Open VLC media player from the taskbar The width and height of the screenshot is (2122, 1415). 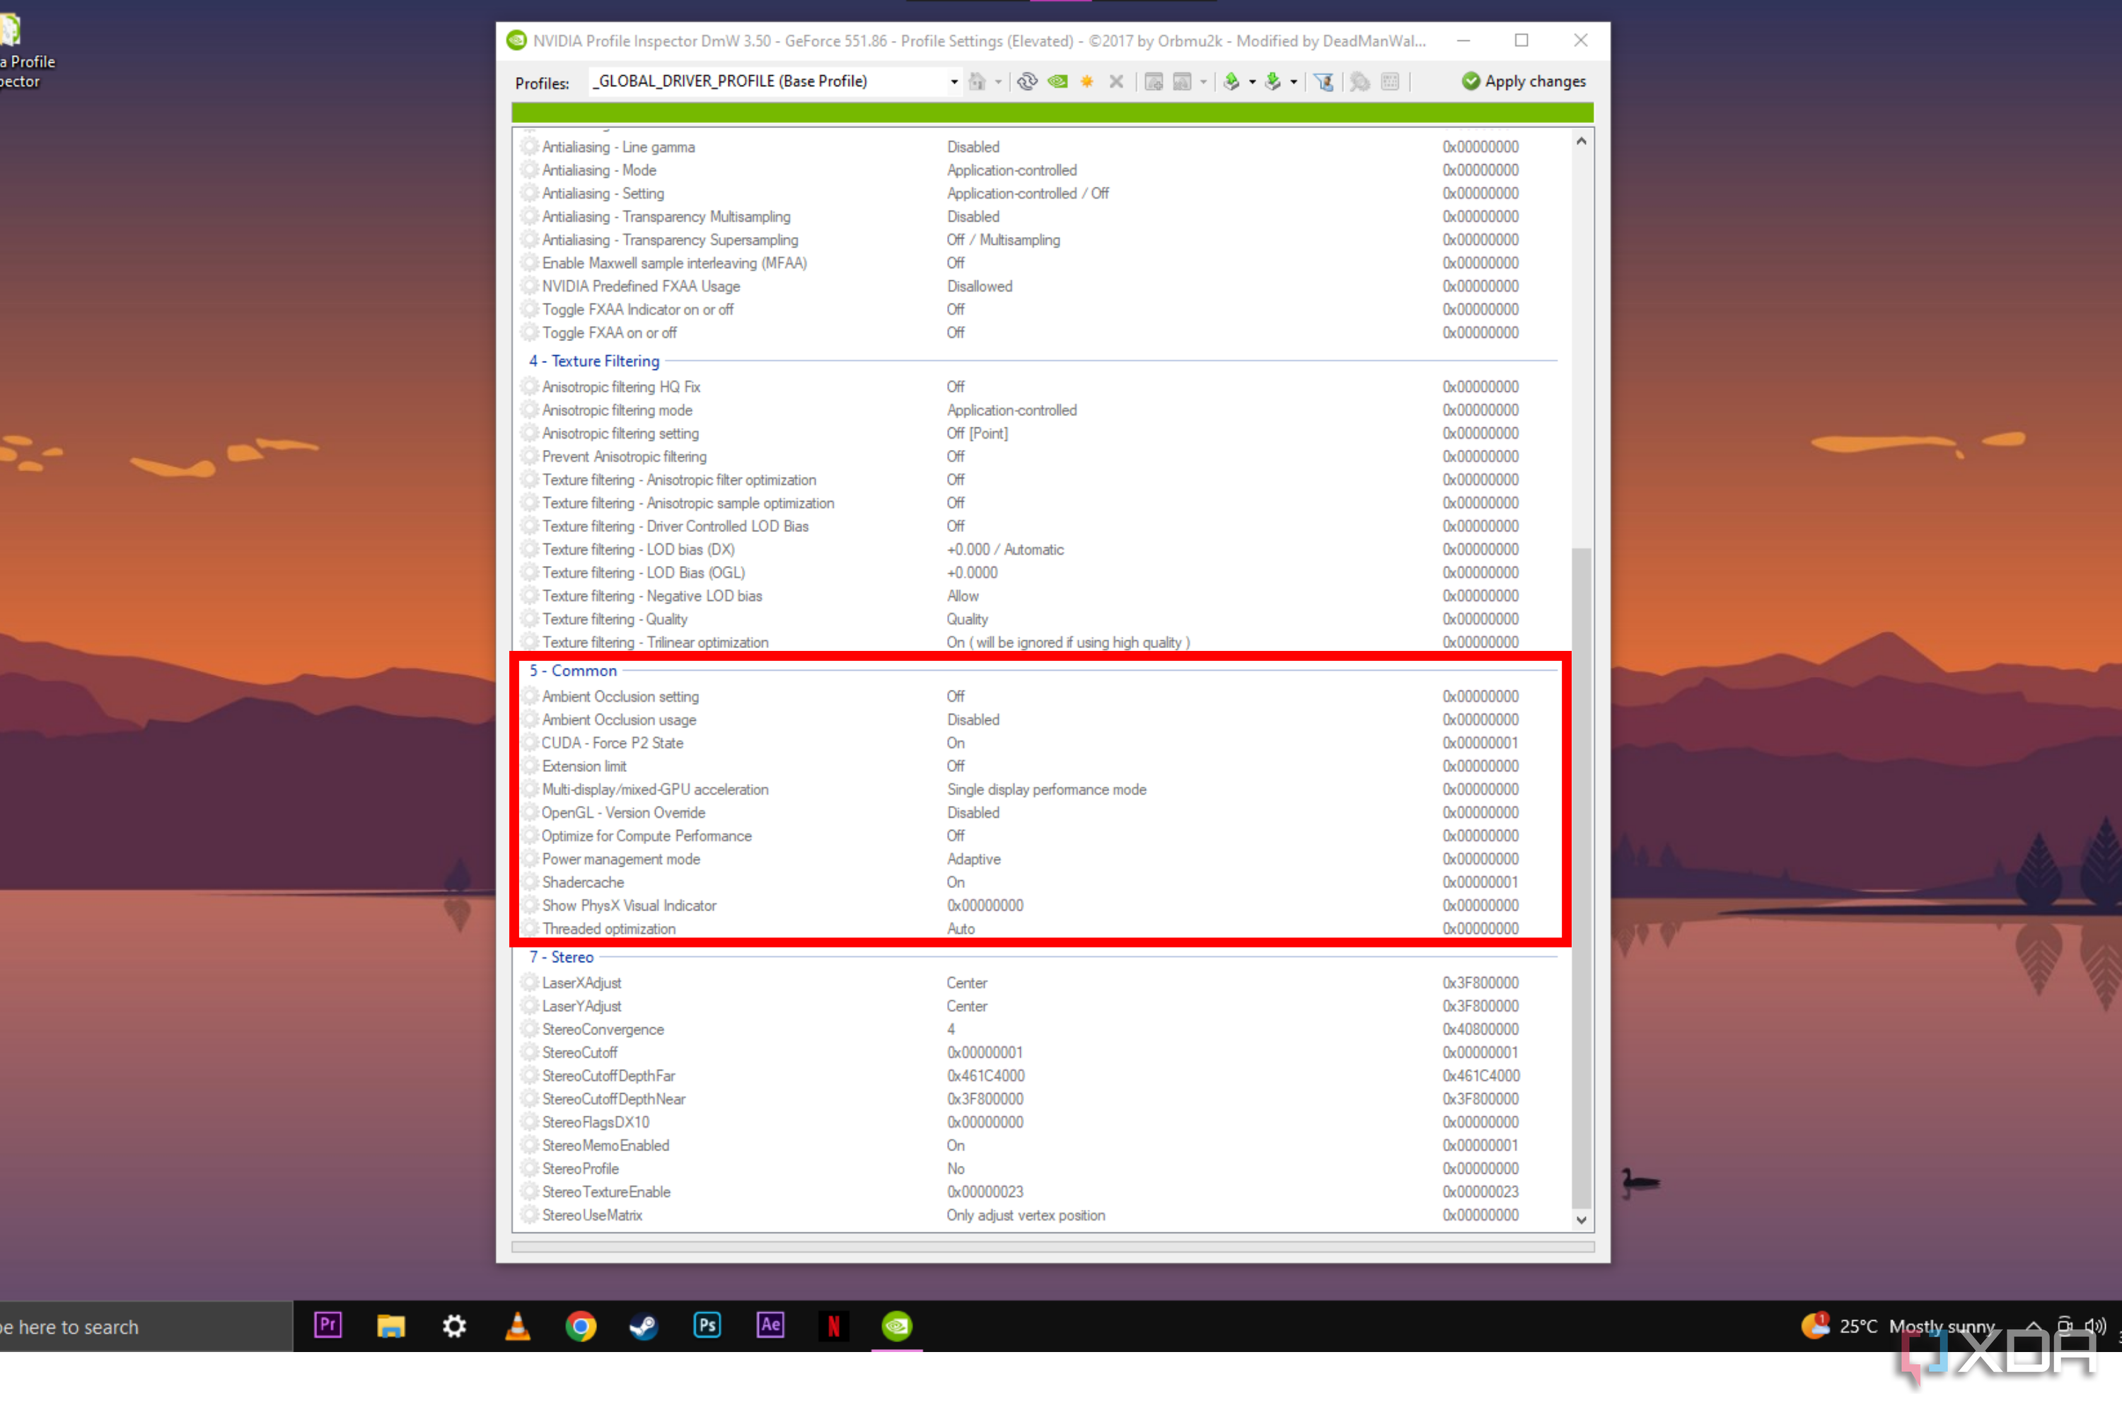point(518,1327)
